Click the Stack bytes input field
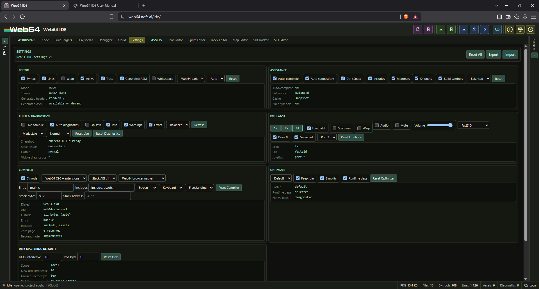Image resolution: width=539 pixels, height=289 pixels. tap(49, 196)
